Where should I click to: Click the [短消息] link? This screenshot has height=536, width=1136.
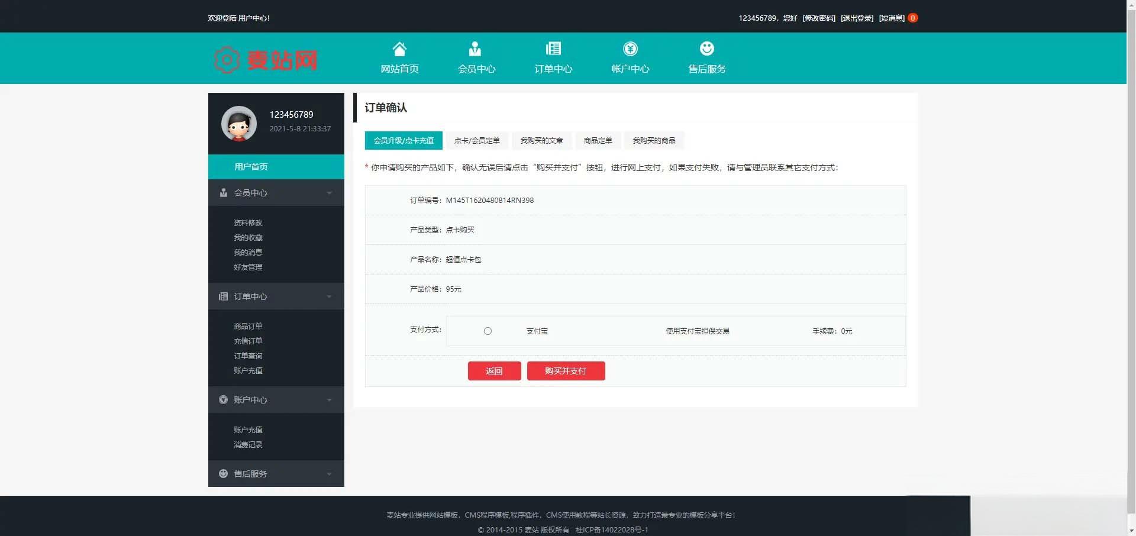point(892,18)
